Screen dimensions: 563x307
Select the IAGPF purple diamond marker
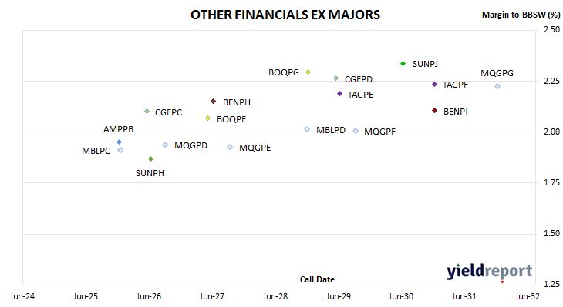click(434, 84)
